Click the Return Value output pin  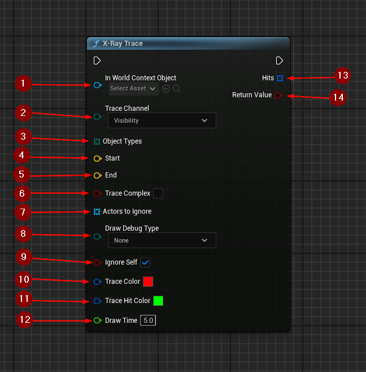coord(278,95)
